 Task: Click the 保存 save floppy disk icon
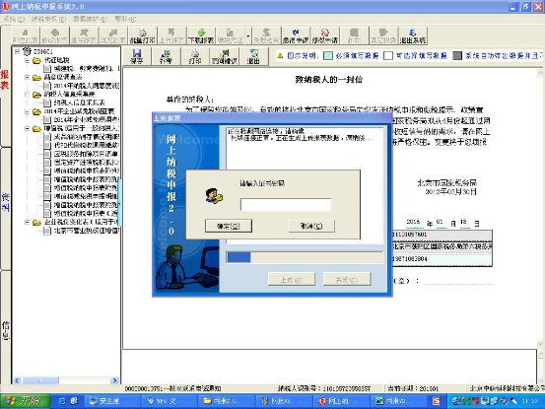137,56
